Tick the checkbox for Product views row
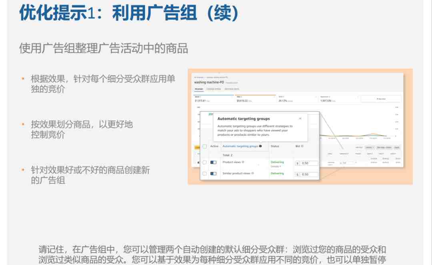 pyautogui.click(x=204, y=163)
